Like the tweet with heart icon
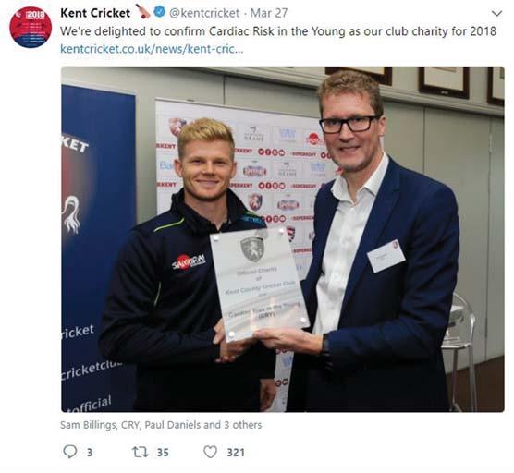514x473 pixels. pyautogui.click(x=211, y=452)
